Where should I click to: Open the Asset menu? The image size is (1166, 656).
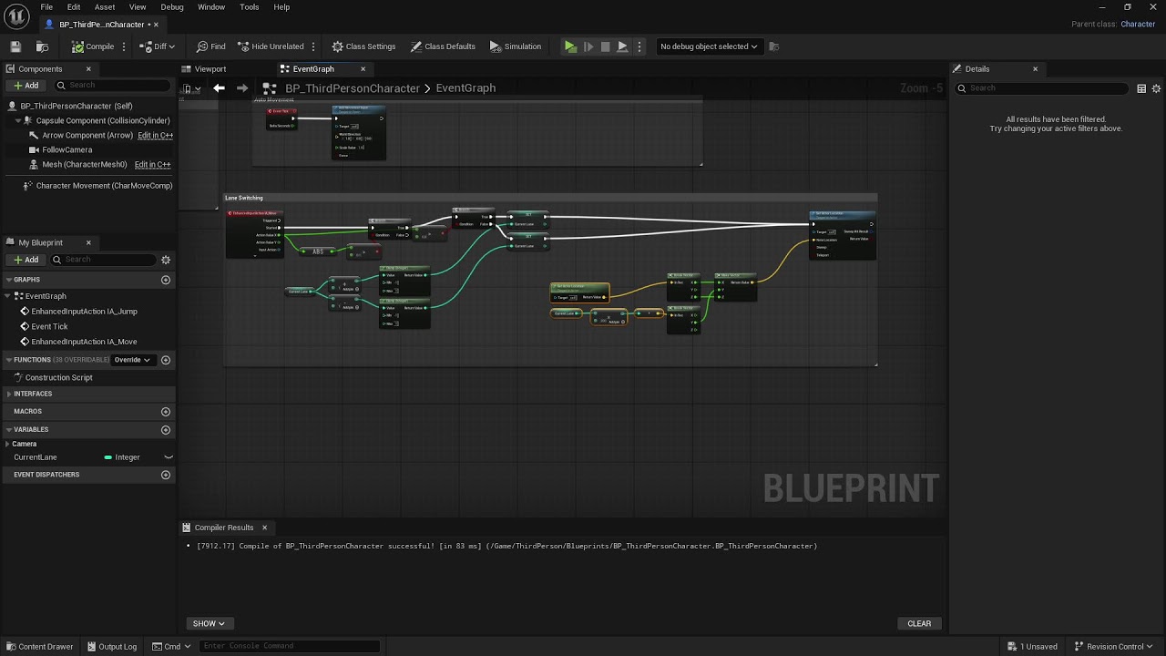(x=105, y=7)
